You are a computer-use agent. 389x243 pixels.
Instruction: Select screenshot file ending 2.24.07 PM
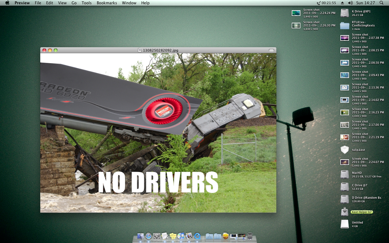345,162
